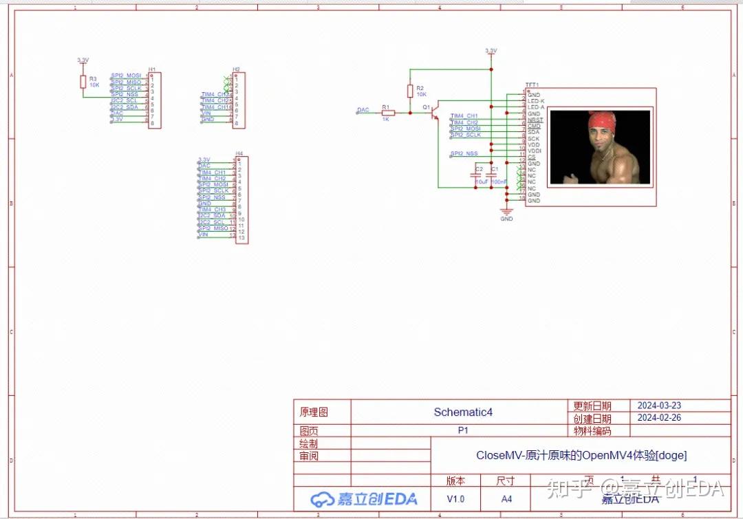743x519 pixels.
Task: Click the DAC net label left of R1
Action: pyautogui.click(x=363, y=110)
